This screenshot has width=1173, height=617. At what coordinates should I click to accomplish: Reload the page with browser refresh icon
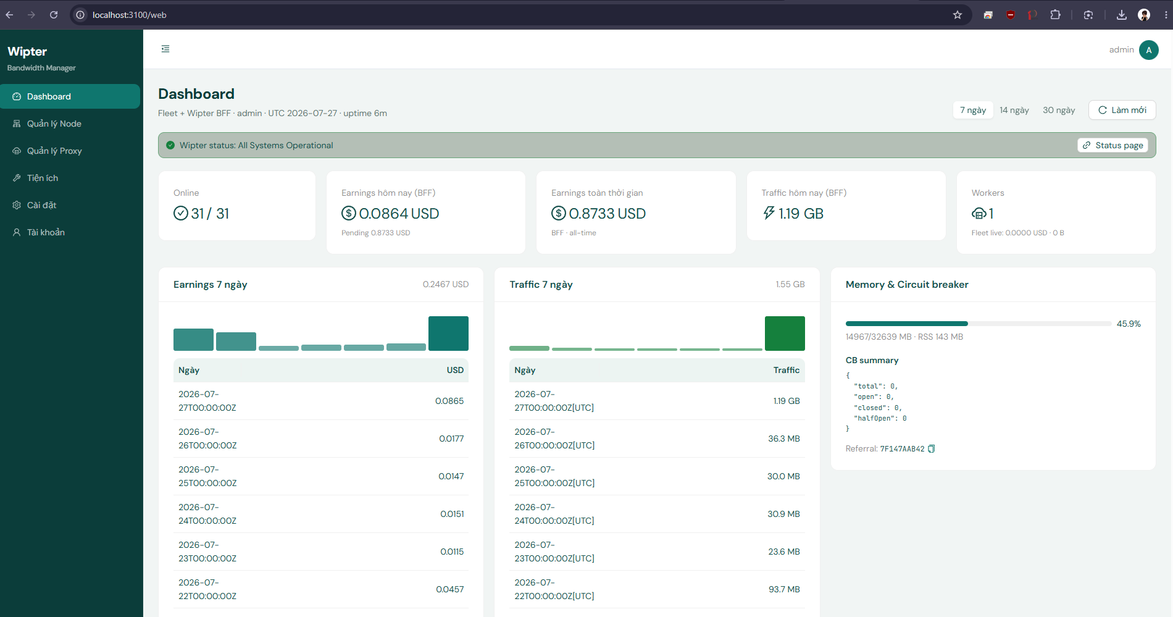click(54, 15)
